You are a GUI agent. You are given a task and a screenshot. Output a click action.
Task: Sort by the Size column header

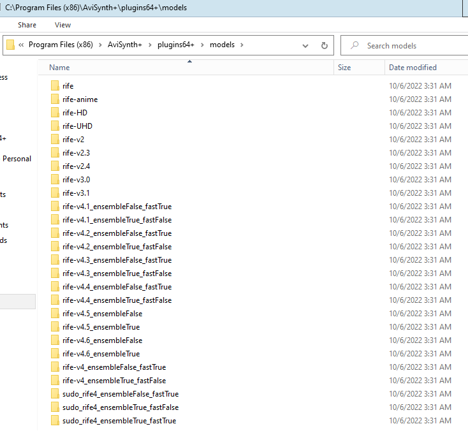pos(359,68)
